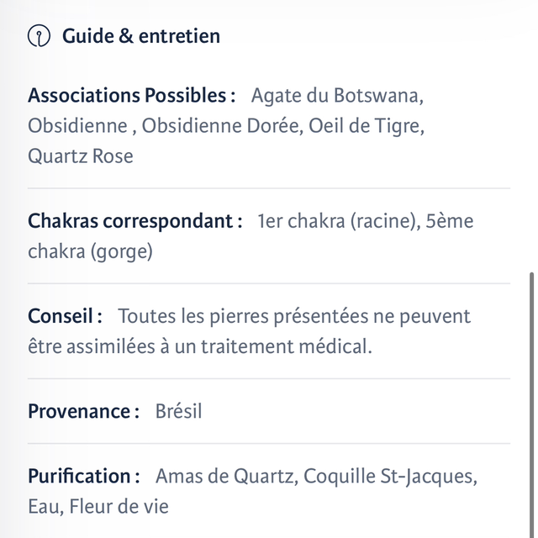Click the Conseil label

tap(65, 316)
